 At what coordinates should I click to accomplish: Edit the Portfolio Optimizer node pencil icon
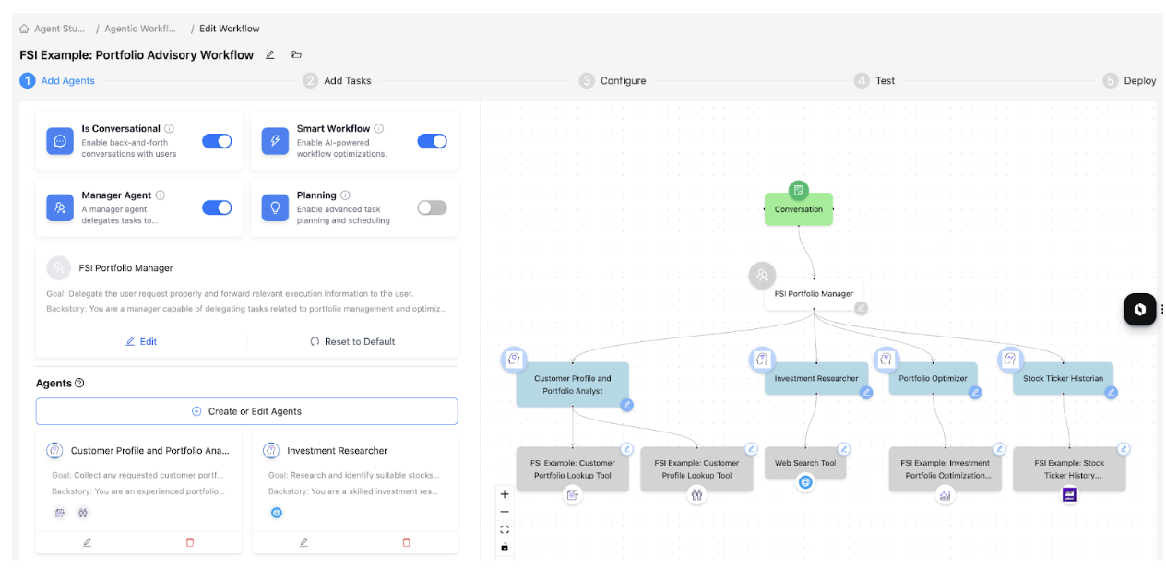pyautogui.click(x=975, y=393)
